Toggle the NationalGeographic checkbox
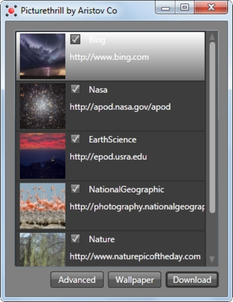The image size is (233, 302). tap(75, 189)
